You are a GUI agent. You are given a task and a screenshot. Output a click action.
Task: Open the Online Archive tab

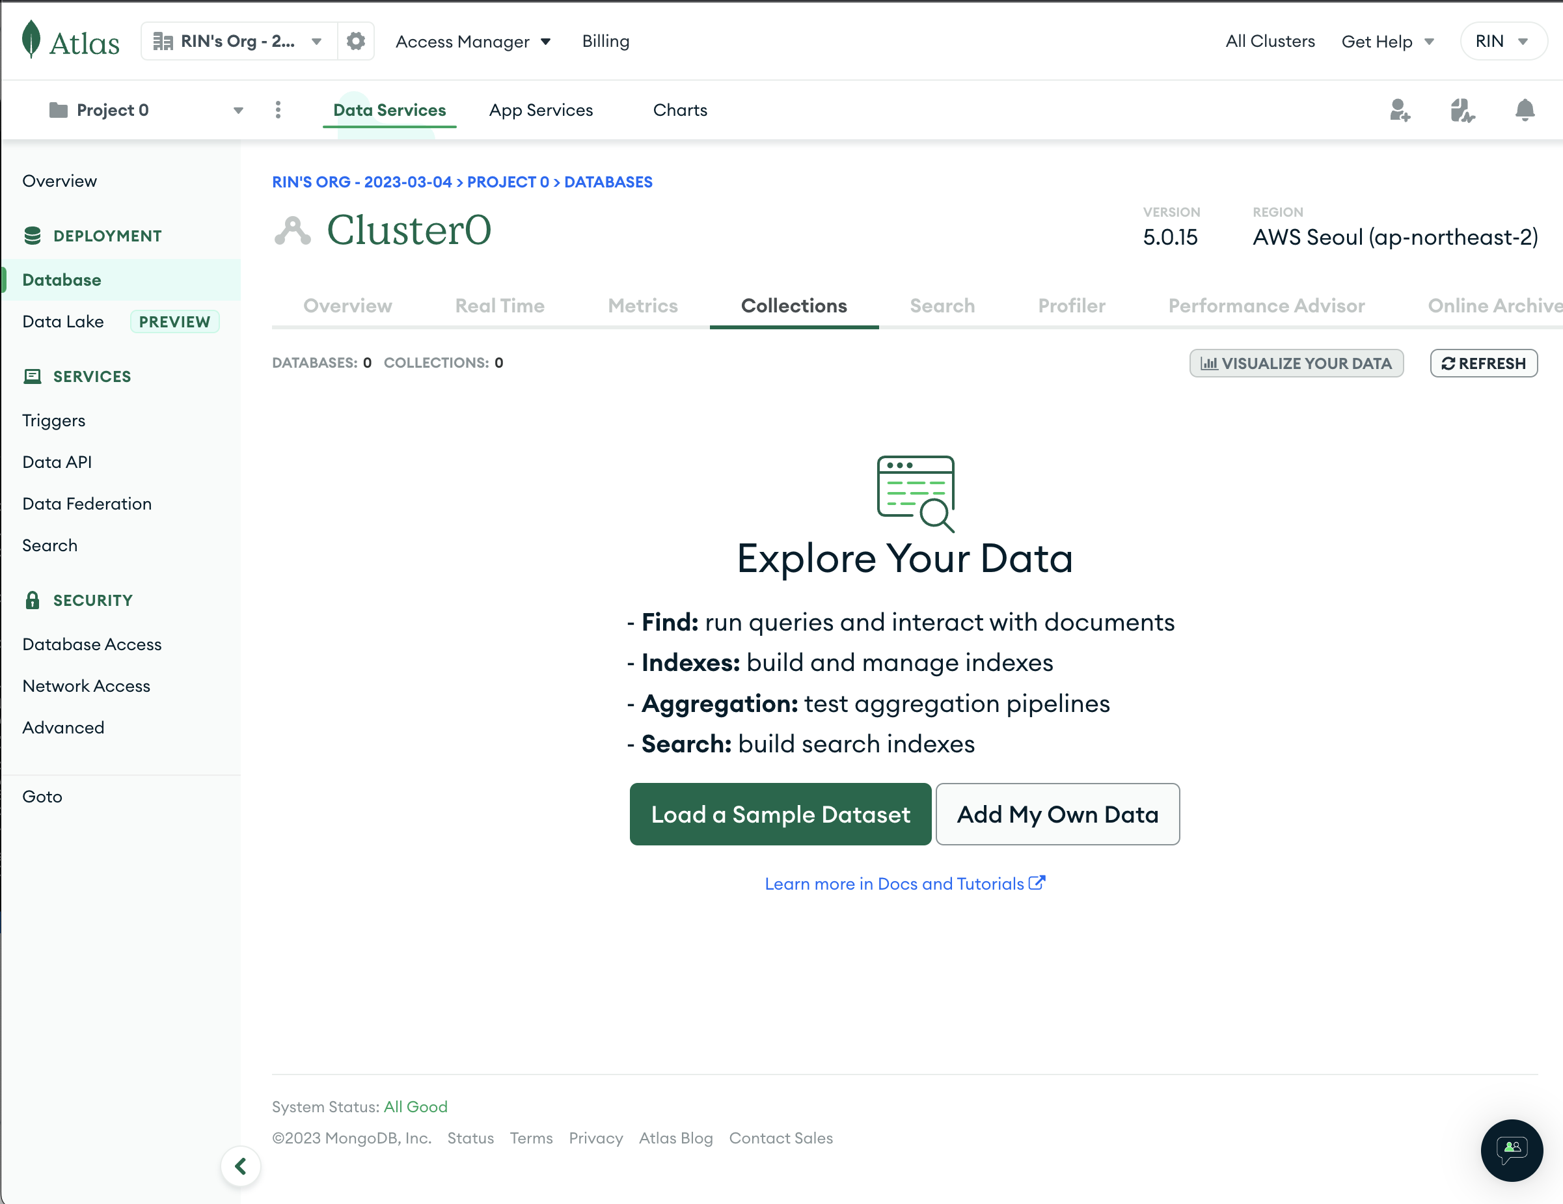(1495, 306)
